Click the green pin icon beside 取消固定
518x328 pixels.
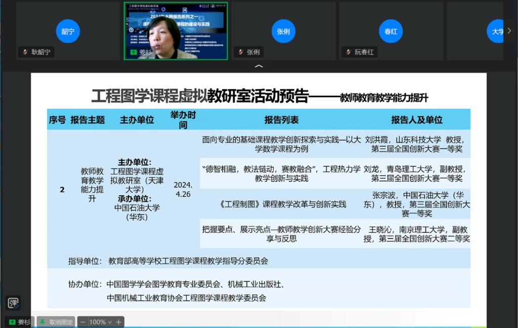click(42, 322)
